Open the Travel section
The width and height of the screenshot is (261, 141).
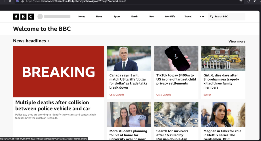(188, 16)
